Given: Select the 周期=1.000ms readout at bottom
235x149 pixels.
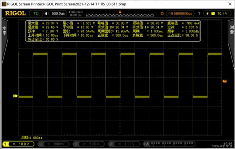Looking at the screenshot, I should pyautogui.click(x=32, y=138).
